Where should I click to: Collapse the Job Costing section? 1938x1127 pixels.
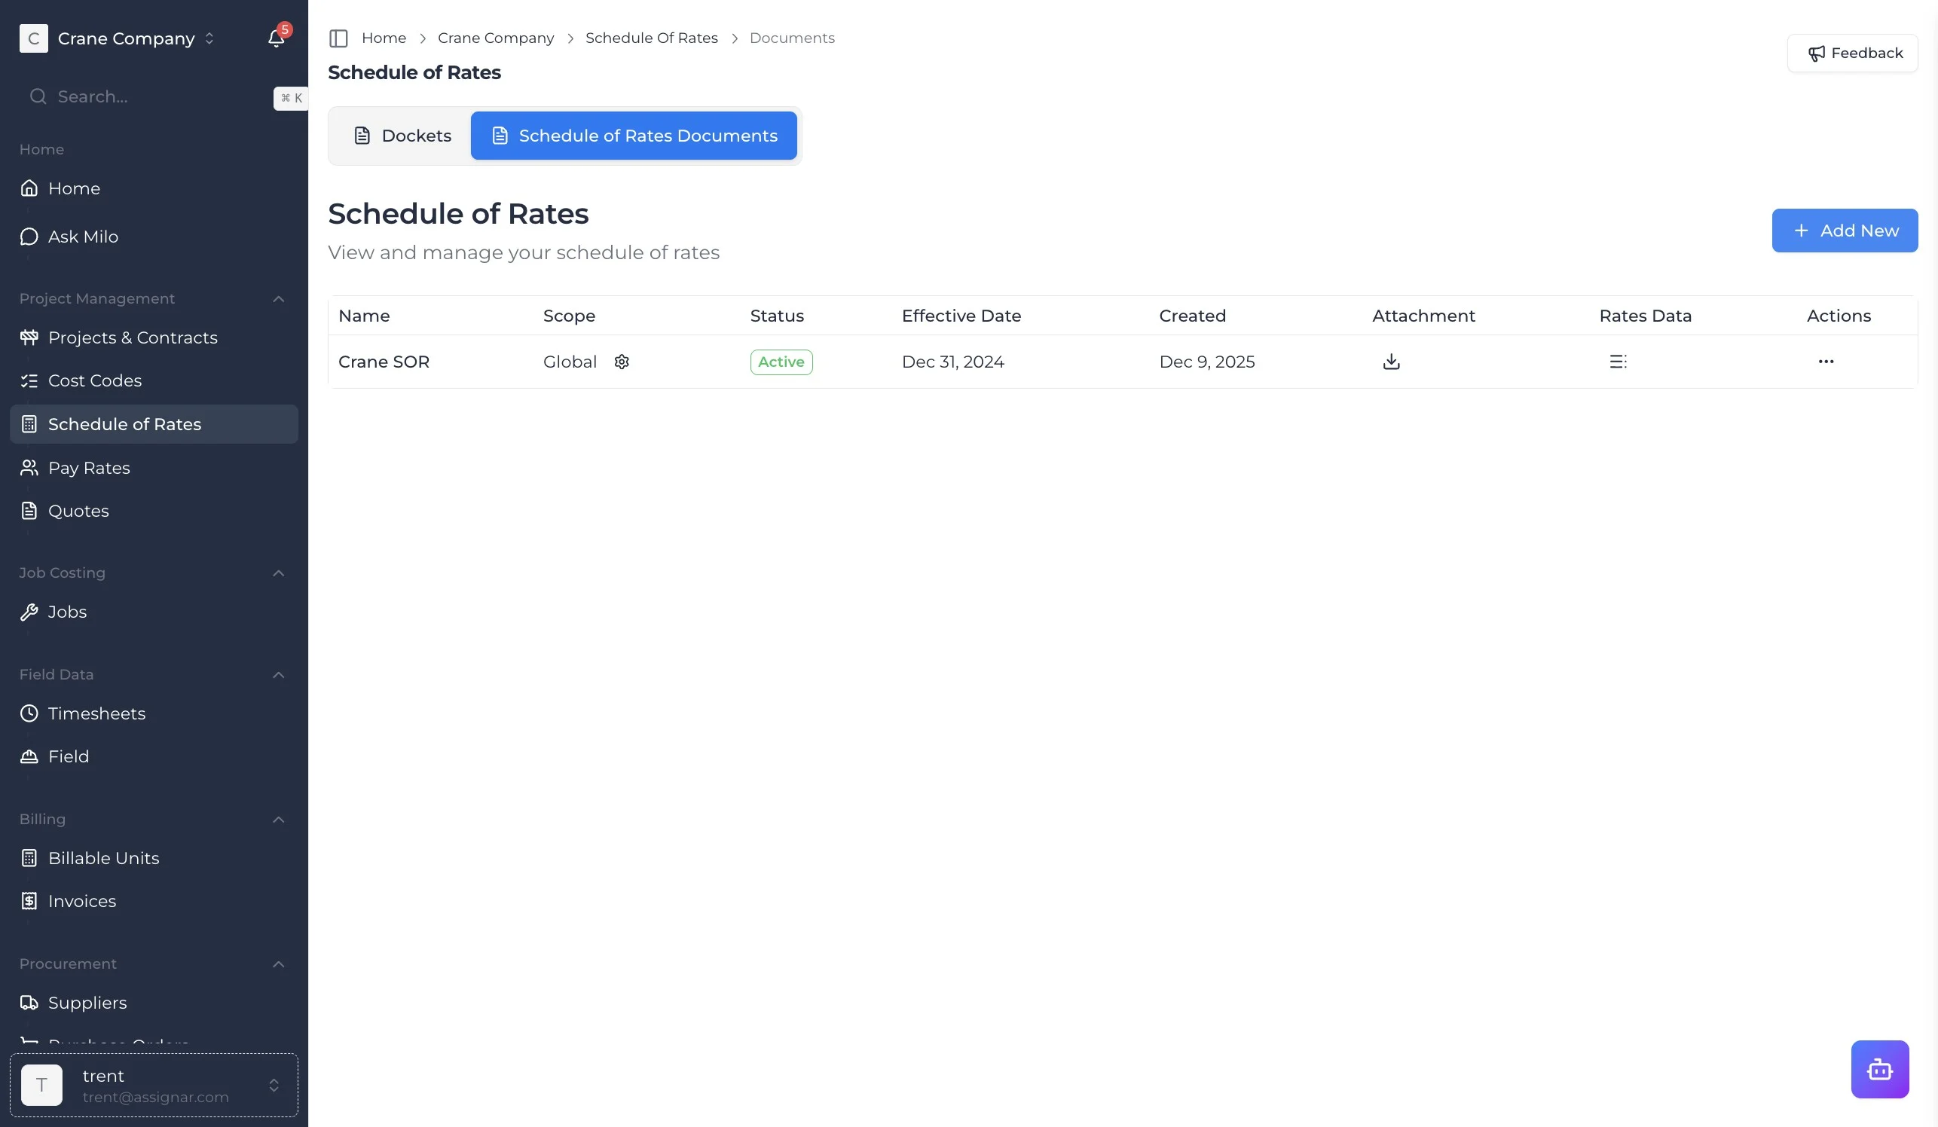278,573
